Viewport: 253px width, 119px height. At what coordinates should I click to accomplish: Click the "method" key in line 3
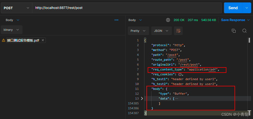tap(159, 50)
